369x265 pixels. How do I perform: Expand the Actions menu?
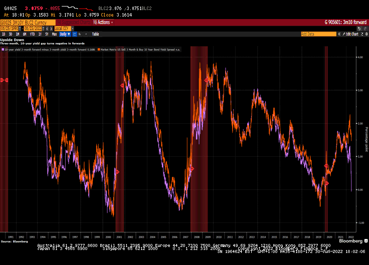[x=103, y=23]
